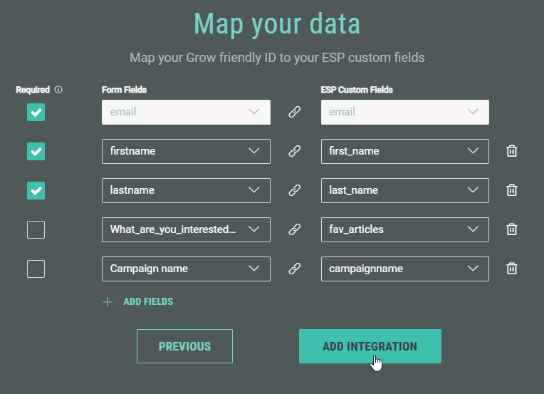Delete the Campaign name mapping row
This screenshot has width=544, height=394.
[511, 269]
